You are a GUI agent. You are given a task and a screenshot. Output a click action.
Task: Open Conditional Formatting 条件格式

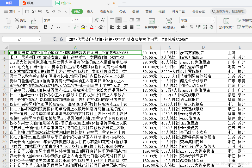[x=226, y=23]
